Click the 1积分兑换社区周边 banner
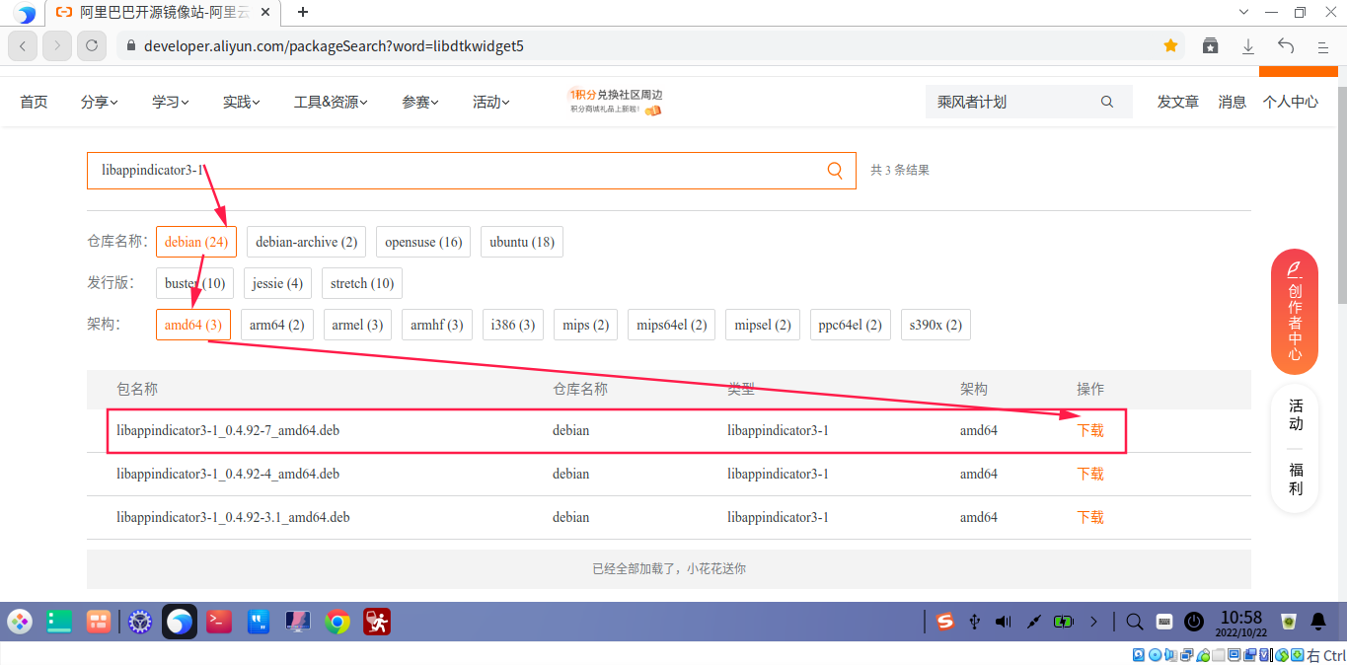The image size is (1347, 665). click(x=616, y=102)
